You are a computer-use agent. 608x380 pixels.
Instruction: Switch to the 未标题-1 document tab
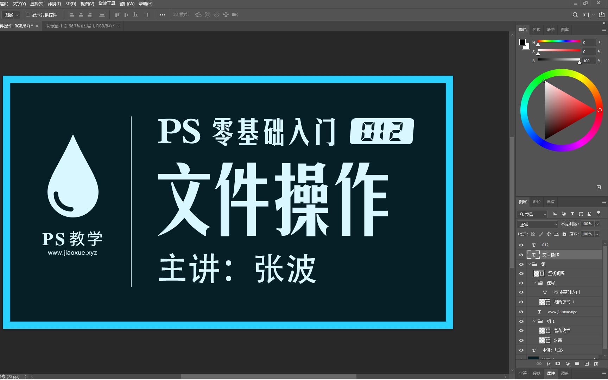point(70,26)
